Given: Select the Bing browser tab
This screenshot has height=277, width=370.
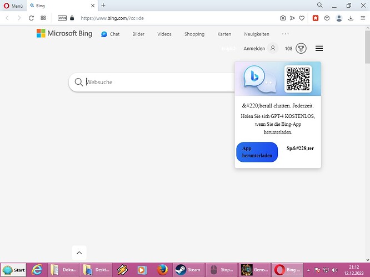Looking at the screenshot, I should pos(62,6).
